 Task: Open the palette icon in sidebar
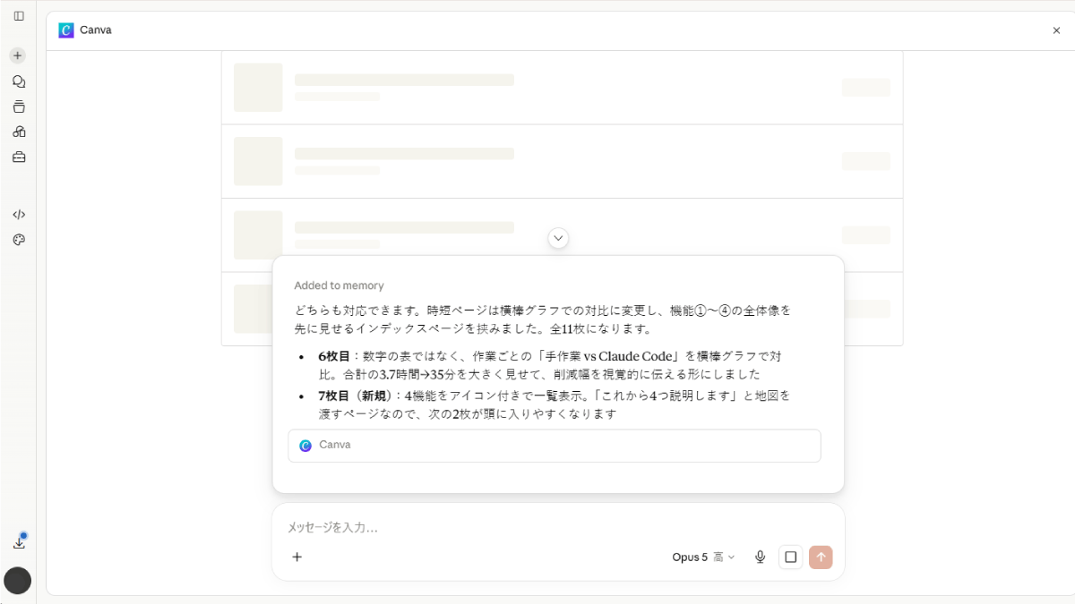coord(19,240)
